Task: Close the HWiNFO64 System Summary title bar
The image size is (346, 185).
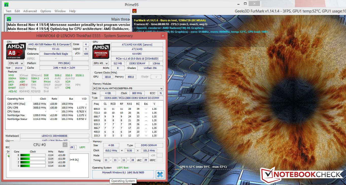Action: point(162,36)
